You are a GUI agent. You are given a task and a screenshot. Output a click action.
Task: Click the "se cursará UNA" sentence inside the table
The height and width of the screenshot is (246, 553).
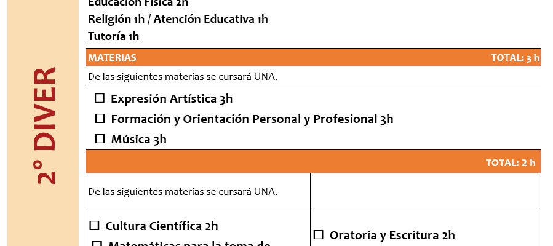[183, 191]
